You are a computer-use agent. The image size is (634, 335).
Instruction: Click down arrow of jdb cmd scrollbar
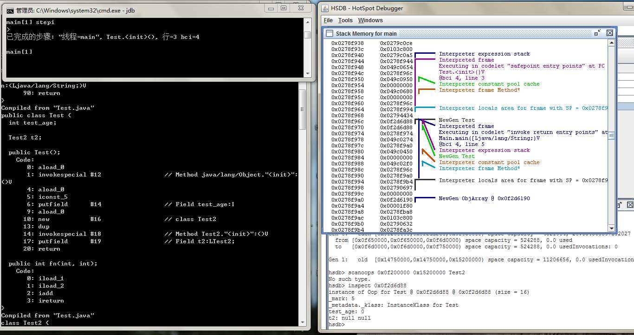307,74
